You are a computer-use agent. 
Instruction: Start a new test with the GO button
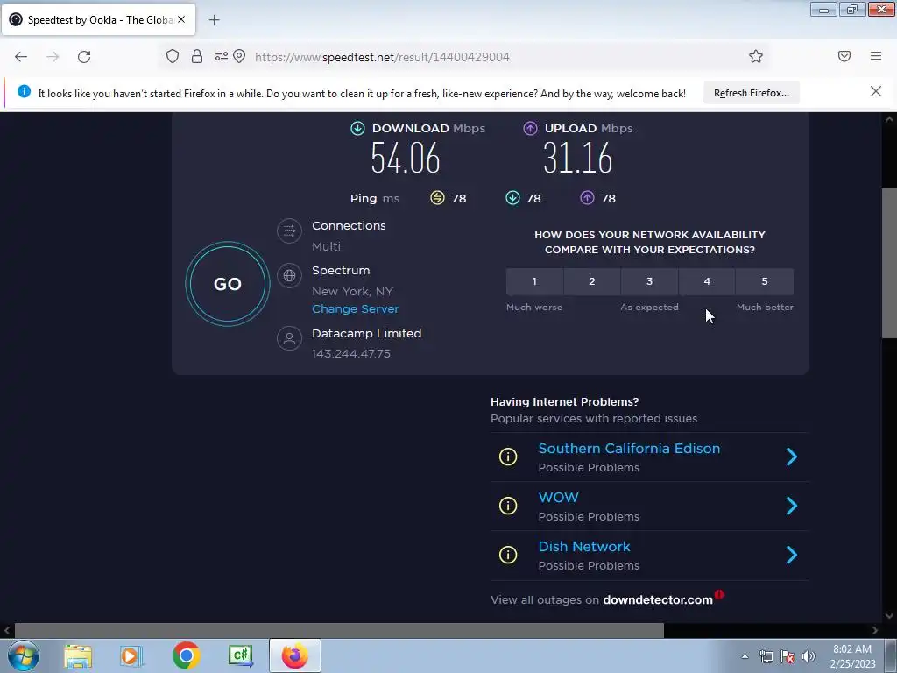(228, 284)
